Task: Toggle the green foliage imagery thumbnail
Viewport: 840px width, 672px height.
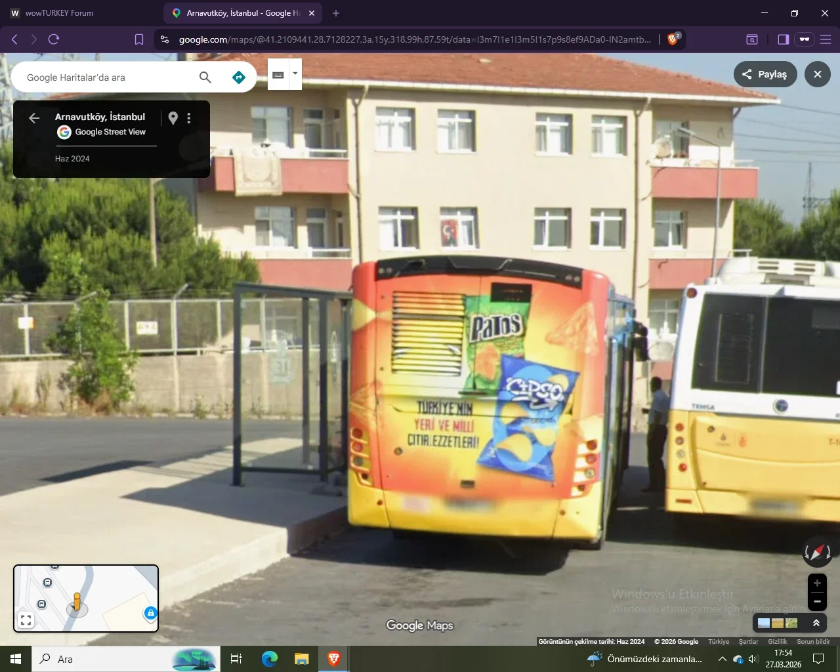Action: (792, 623)
